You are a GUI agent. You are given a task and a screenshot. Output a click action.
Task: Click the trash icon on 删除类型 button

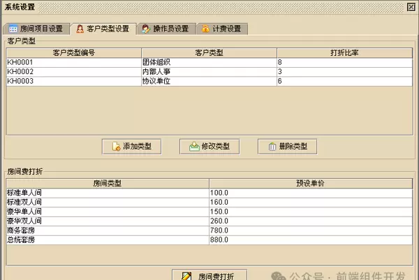(x=270, y=147)
